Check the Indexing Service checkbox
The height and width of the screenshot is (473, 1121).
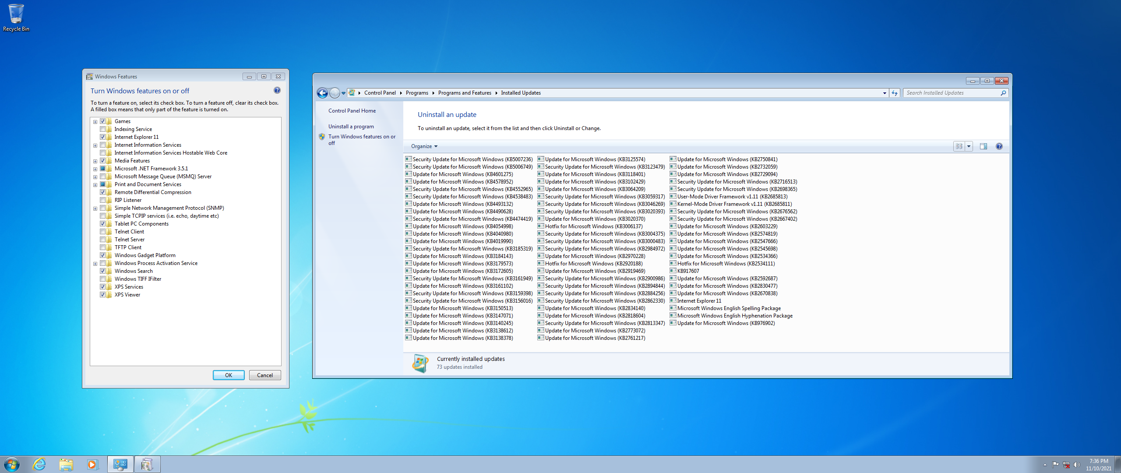coord(103,129)
